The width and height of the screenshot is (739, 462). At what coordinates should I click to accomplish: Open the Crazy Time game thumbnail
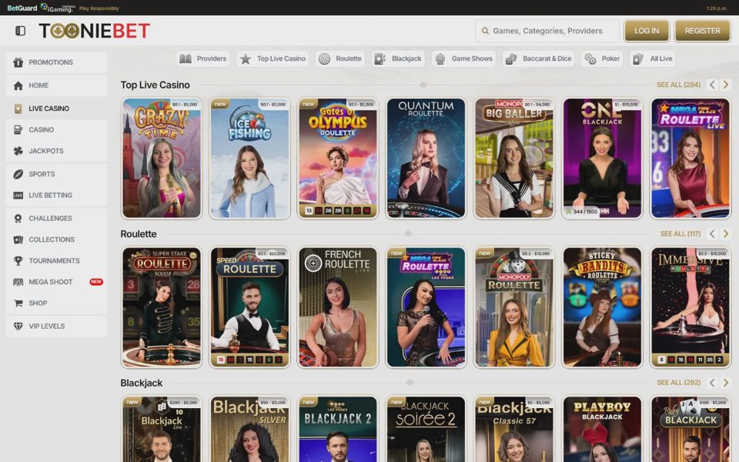(162, 159)
